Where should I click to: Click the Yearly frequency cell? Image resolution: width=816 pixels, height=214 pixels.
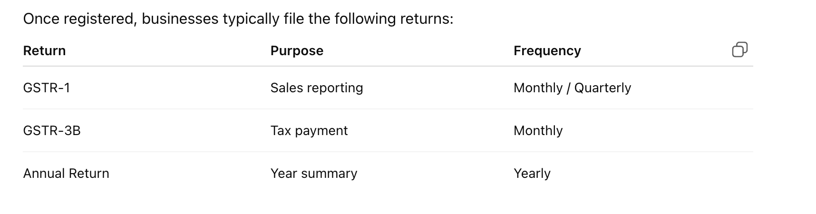point(532,174)
